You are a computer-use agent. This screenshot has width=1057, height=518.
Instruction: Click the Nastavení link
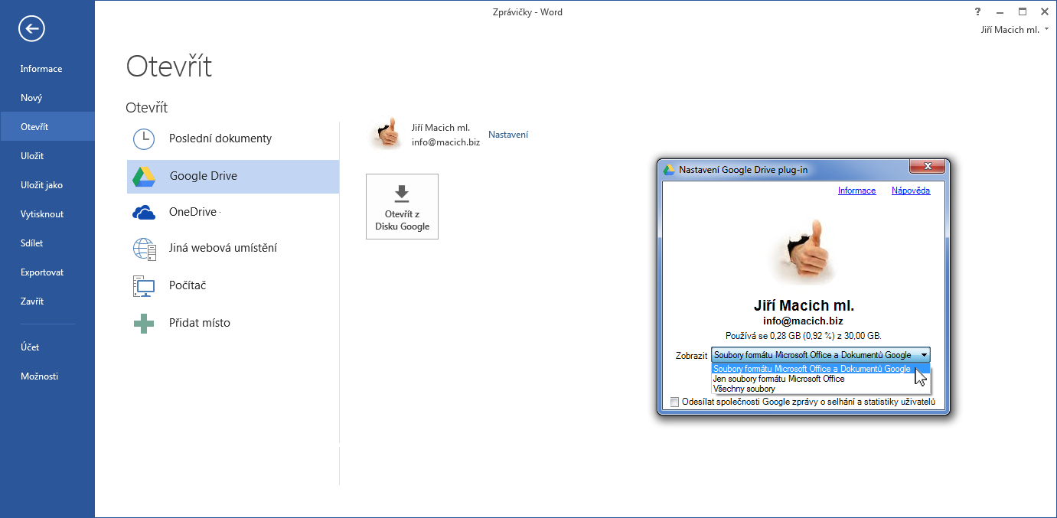(507, 135)
